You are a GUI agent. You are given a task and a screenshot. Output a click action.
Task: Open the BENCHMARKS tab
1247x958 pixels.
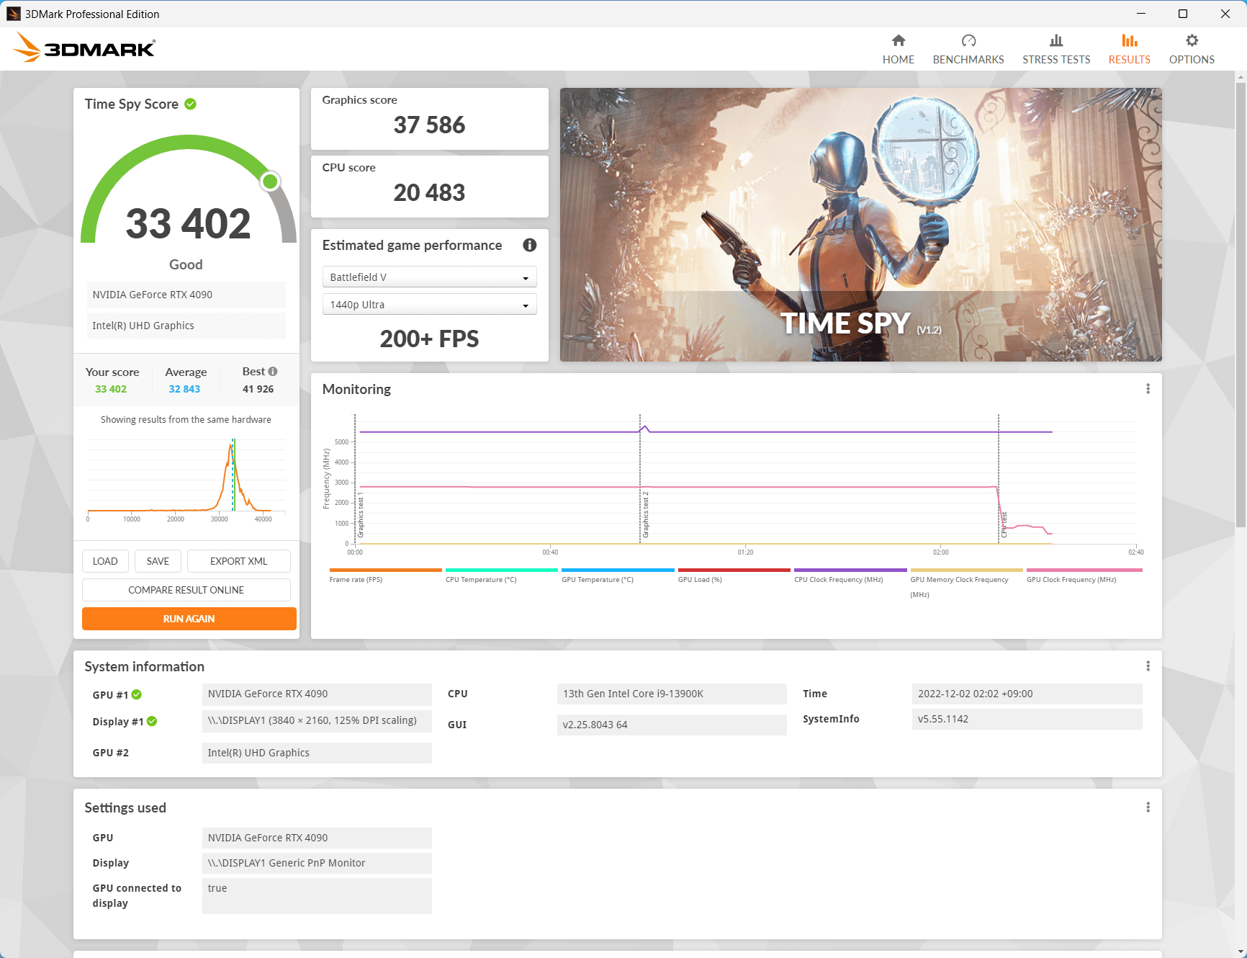click(x=968, y=49)
